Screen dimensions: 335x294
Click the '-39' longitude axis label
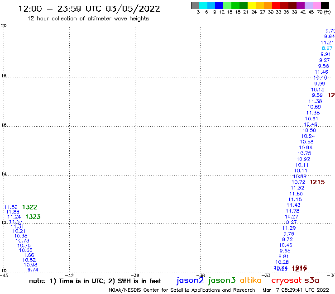135,275
